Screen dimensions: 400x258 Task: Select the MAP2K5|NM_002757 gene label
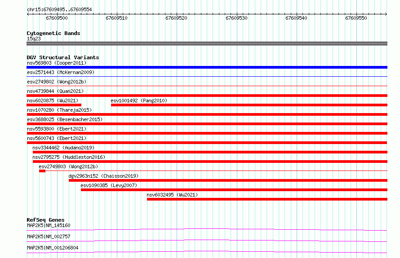pos(49,236)
